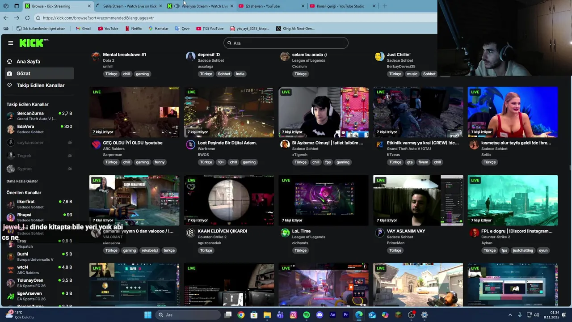The width and height of the screenshot is (572, 322).
Task: Click BWOS channel avatar icon
Action: pos(190,144)
